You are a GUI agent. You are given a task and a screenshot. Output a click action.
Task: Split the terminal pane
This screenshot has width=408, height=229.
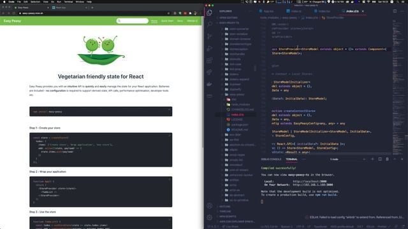tap(380, 159)
